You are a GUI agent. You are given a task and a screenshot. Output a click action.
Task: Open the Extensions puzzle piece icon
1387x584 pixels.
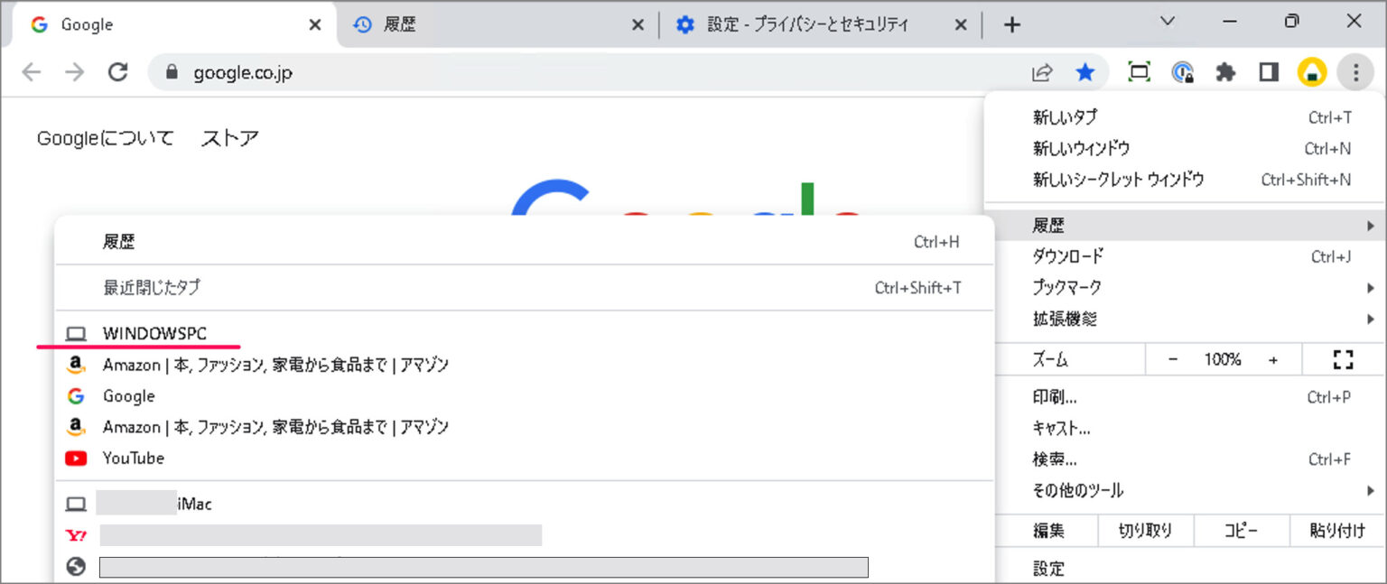[x=1225, y=73]
